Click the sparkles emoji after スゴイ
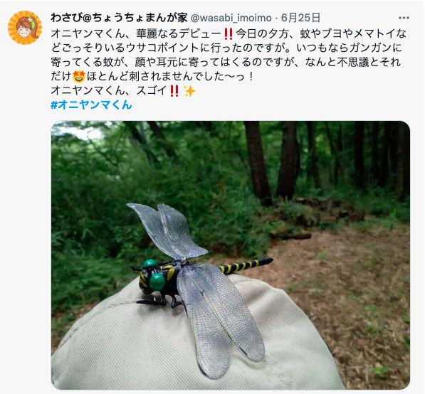Image resolution: width=425 pixels, height=394 pixels. click(189, 91)
